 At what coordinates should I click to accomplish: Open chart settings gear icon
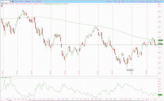pos(123,2)
